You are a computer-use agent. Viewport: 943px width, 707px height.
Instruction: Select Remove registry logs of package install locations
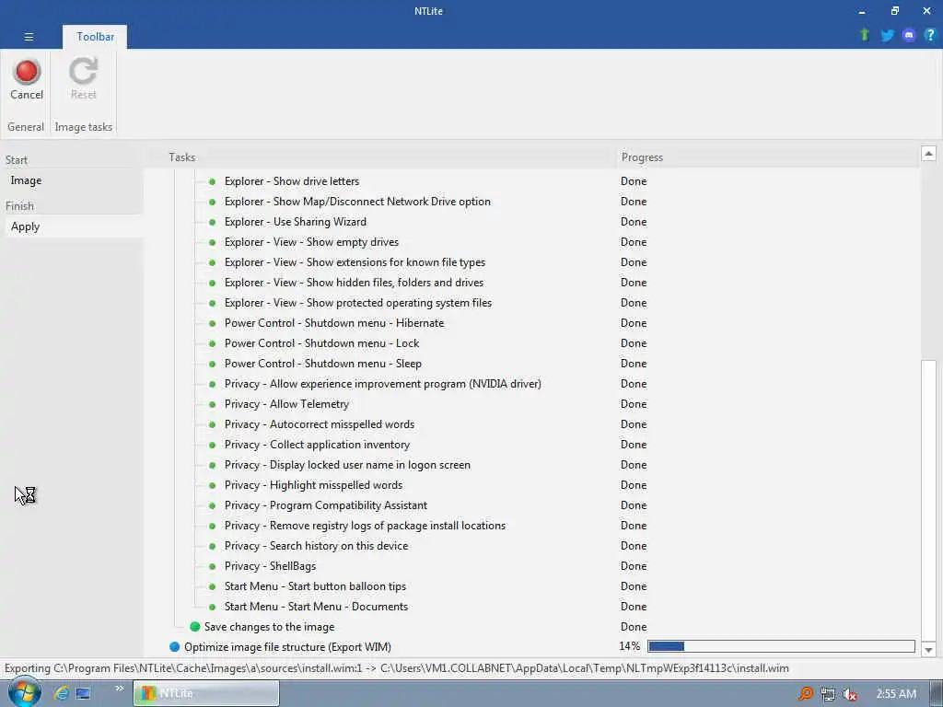tap(365, 526)
